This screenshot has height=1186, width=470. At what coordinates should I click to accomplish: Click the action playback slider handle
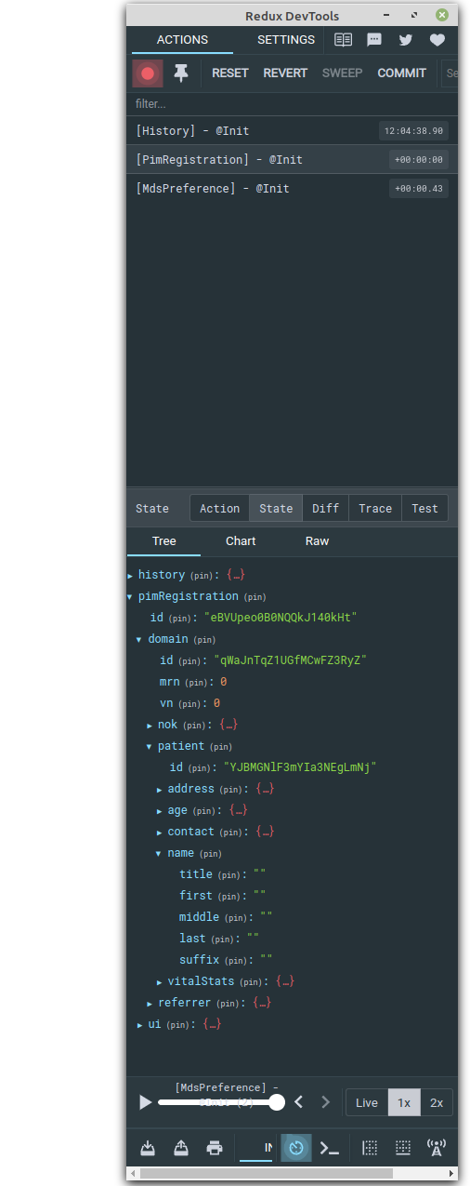[x=277, y=1102]
